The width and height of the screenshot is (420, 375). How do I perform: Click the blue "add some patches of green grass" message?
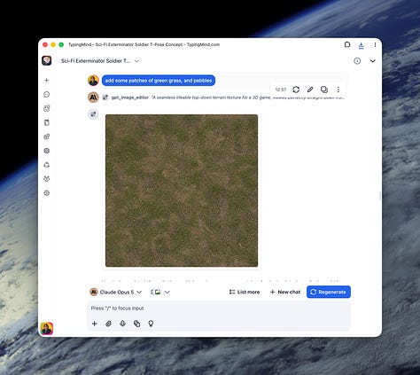(x=159, y=81)
